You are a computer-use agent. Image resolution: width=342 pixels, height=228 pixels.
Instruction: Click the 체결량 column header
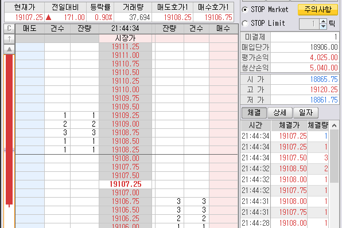click(318, 125)
